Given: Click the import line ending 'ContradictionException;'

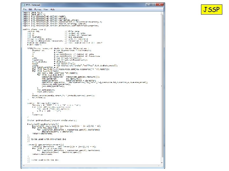Looking at the screenshot, I should (x=61, y=26).
